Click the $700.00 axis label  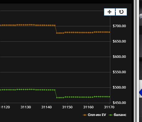pos(119,26)
